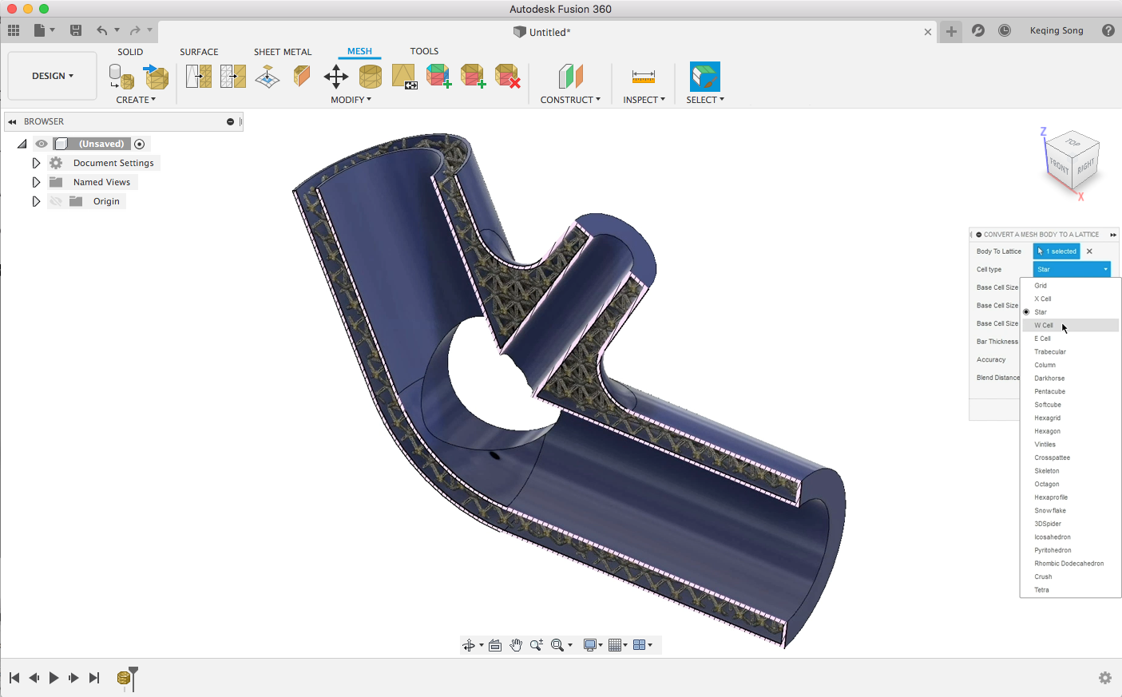This screenshot has height=697, width=1122.
Task: Click the Merge Bodies tool icon
Action: 438,77
